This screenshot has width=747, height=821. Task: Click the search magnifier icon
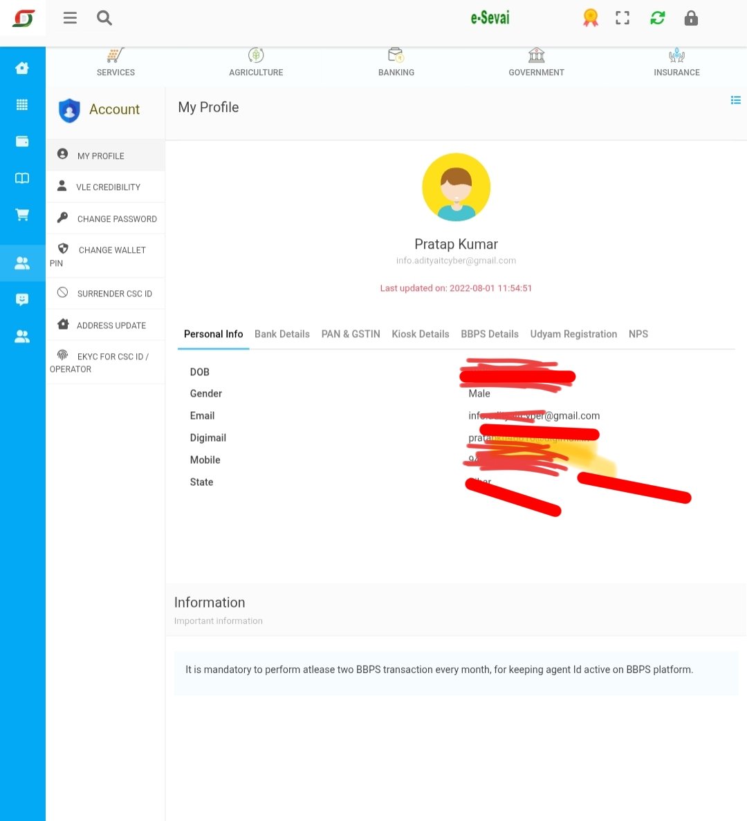click(104, 18)
